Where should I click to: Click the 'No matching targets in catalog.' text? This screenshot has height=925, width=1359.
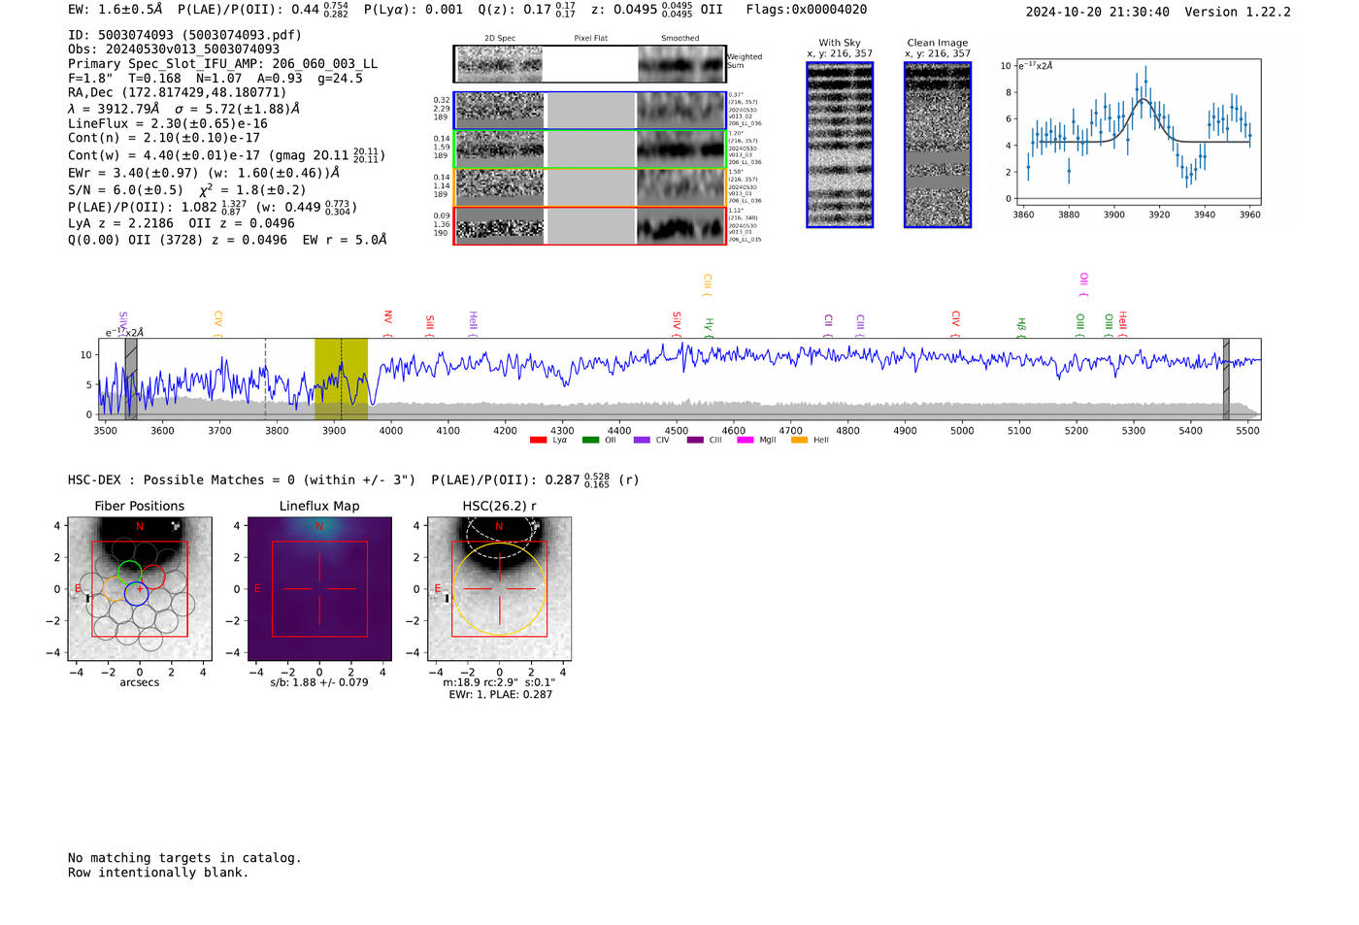pyautogui.click(x=184, y=858)
